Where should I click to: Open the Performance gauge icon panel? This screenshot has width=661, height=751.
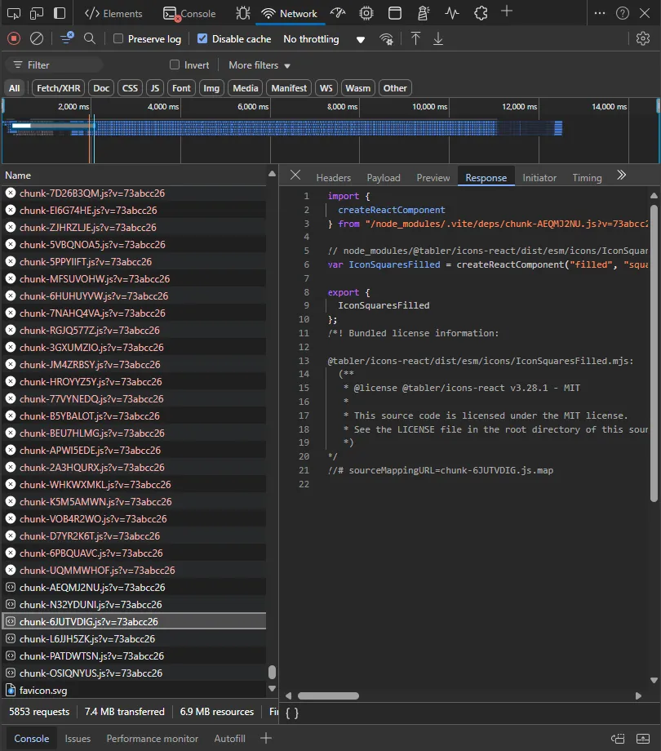pyautogui.click(x=338, y=13)
